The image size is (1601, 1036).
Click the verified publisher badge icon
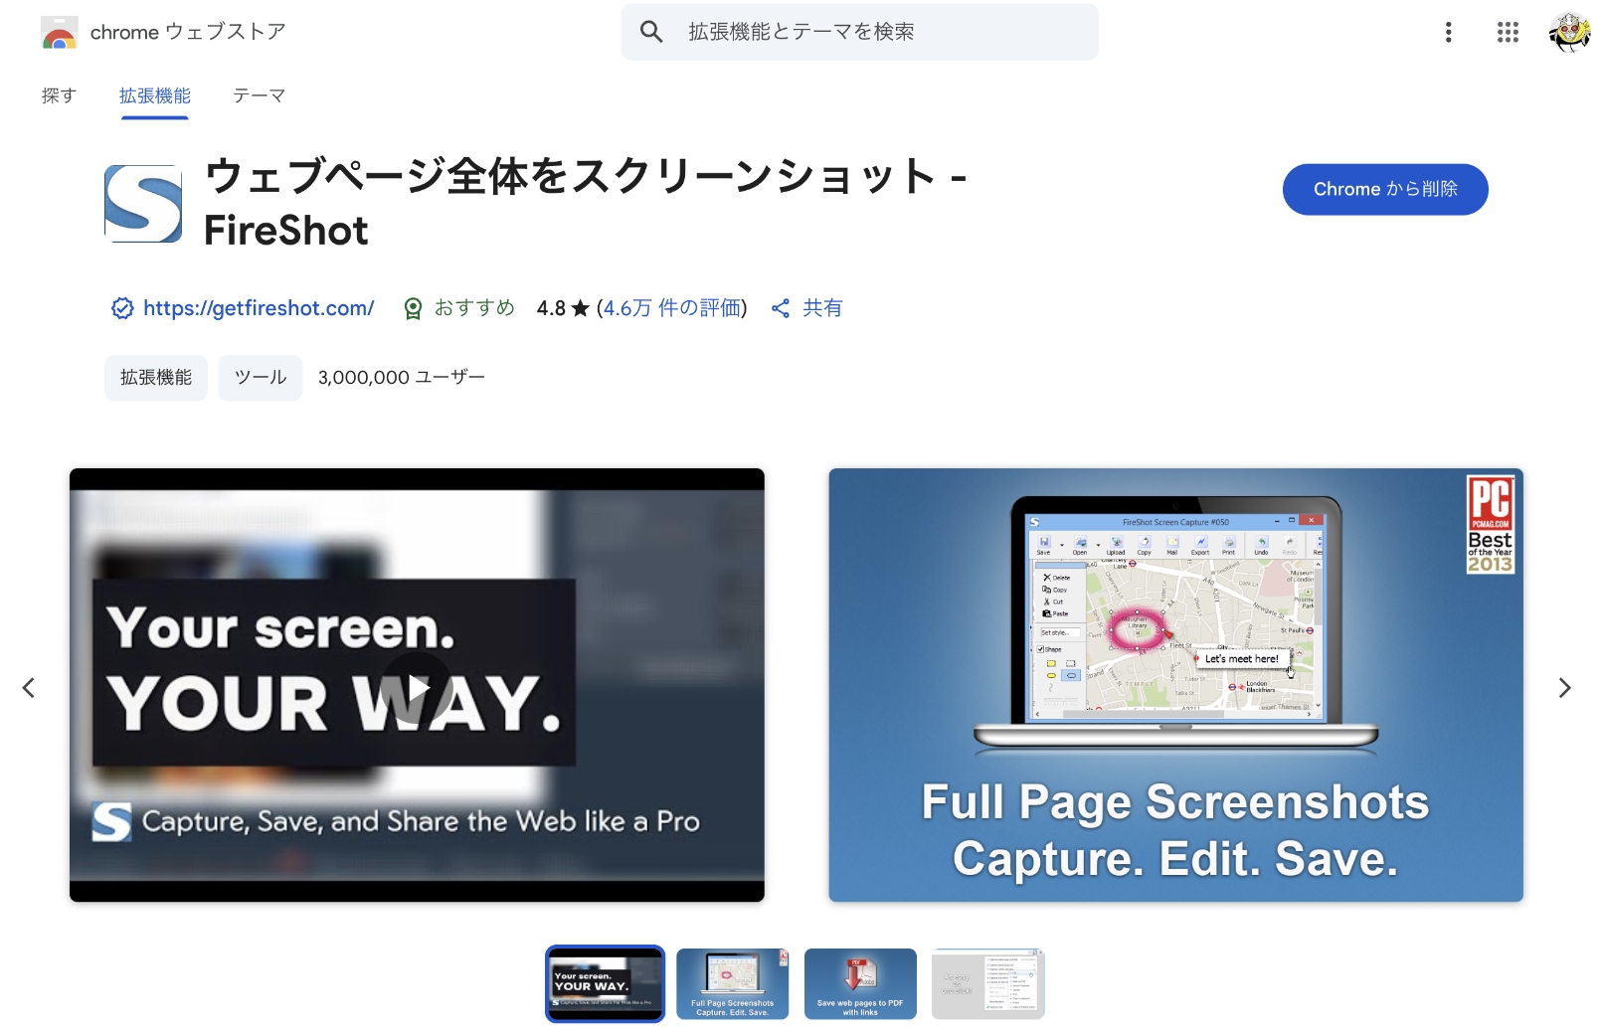tap(122, 308)
